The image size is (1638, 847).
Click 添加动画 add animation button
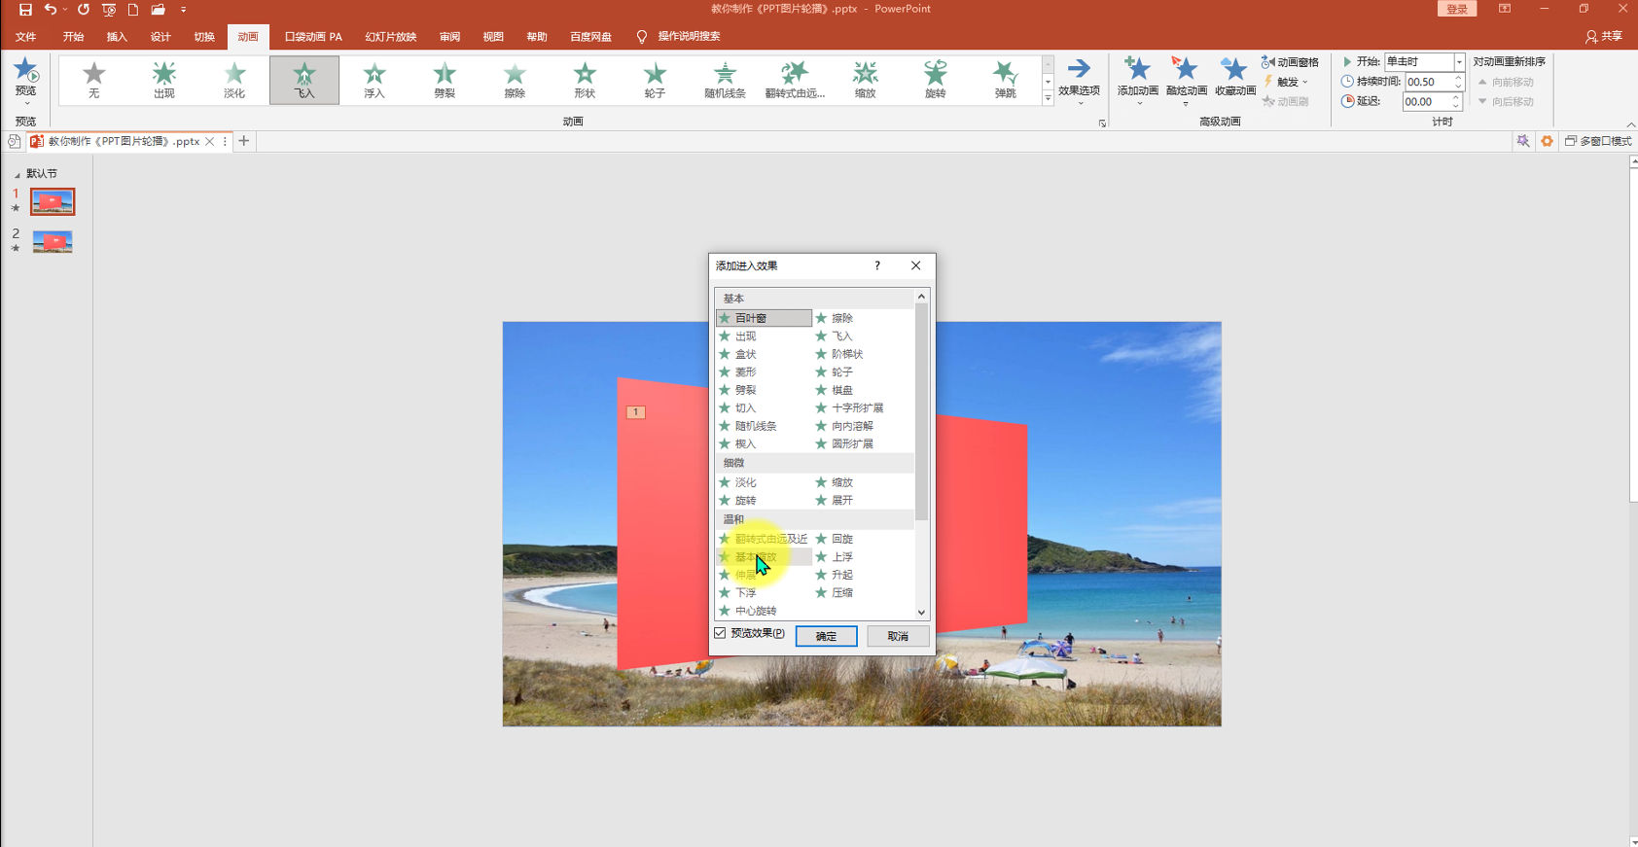[x=1137, y=80]
